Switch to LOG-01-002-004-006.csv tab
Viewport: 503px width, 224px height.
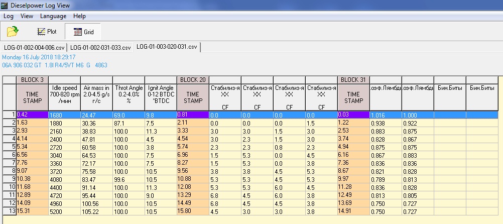coord(34,47)
